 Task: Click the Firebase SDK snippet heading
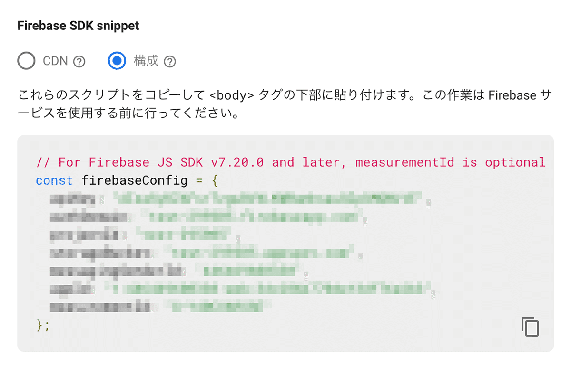coord(78,25)
